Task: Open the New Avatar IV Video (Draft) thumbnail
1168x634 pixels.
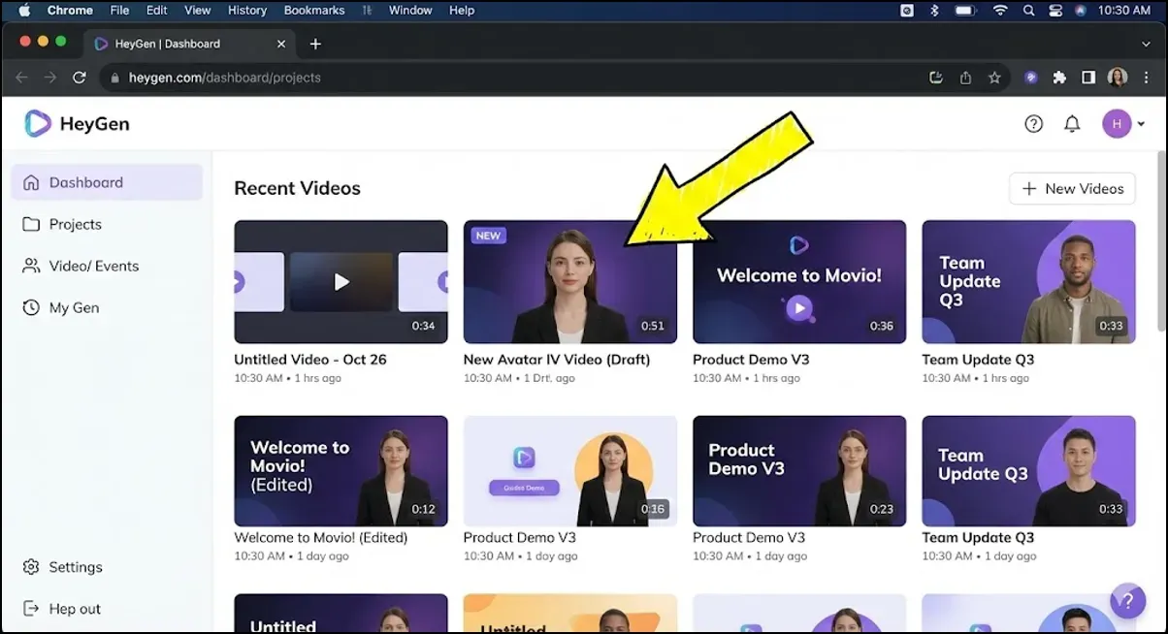Action: pos(569,282)
